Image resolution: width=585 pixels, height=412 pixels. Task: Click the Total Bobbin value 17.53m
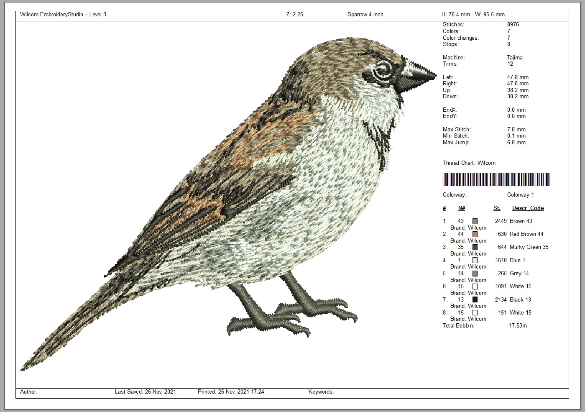click(x=518, y=325)
